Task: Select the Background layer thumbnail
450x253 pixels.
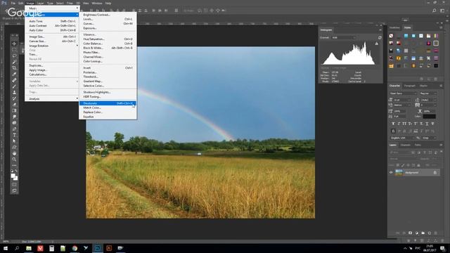Action: pos(399,172)
